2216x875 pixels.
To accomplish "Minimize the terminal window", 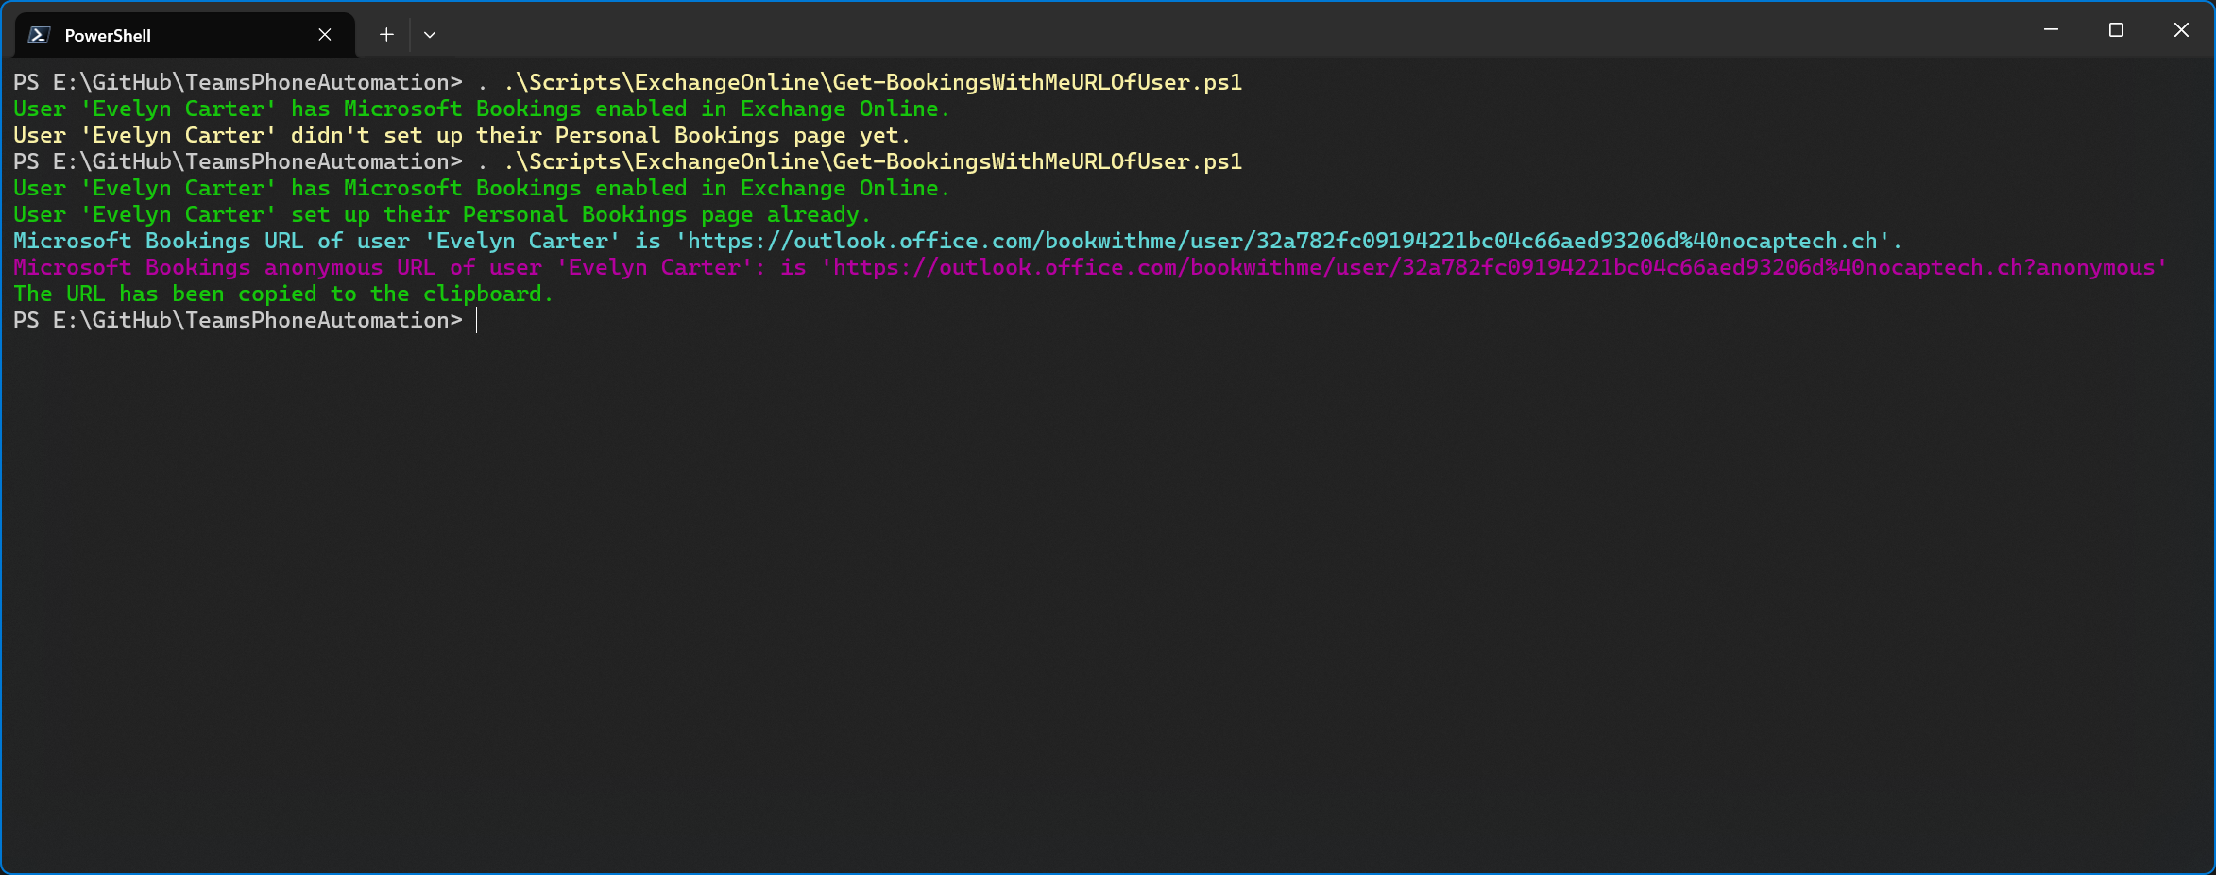I will (x=2051, y=30).
